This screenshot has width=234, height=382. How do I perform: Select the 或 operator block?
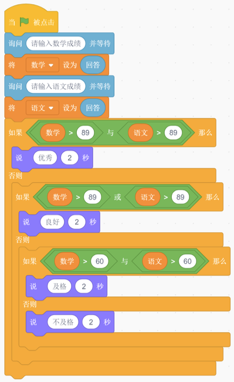(118, 197)
